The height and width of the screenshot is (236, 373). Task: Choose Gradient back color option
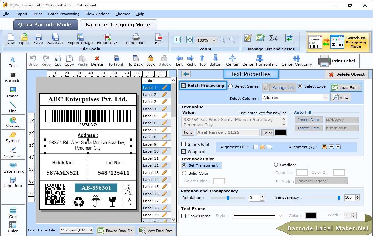pyautogui.click(x=276, y=165)
